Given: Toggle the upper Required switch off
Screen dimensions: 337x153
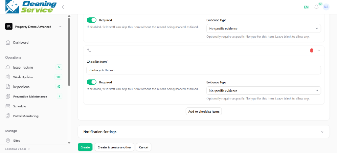Looking at the screenshot, I should coord(92,20).
